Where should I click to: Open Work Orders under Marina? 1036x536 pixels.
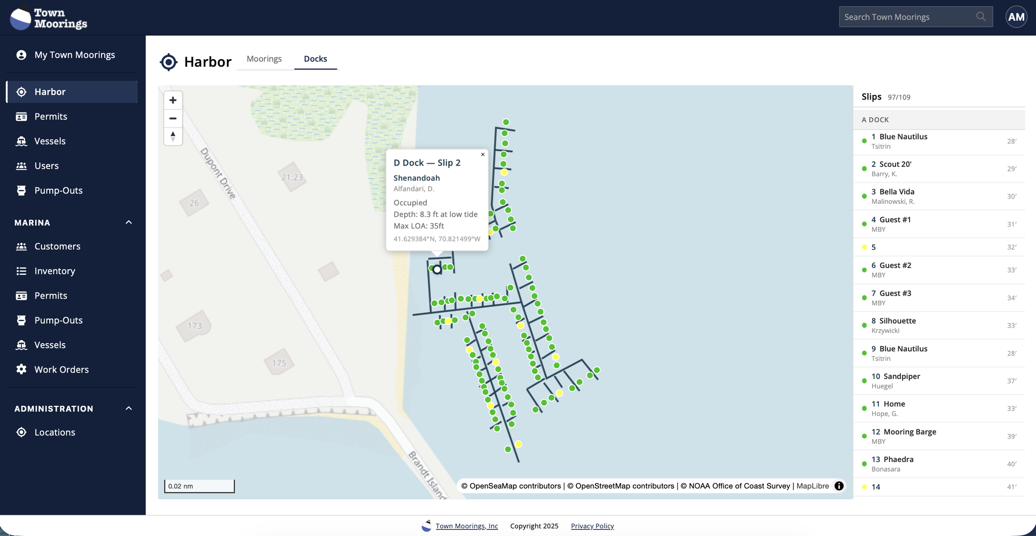(x=72, y=370)
